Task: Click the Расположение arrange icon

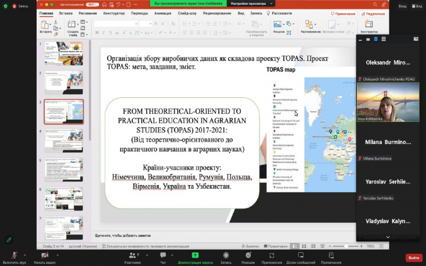Action: (x=309, y=24)
